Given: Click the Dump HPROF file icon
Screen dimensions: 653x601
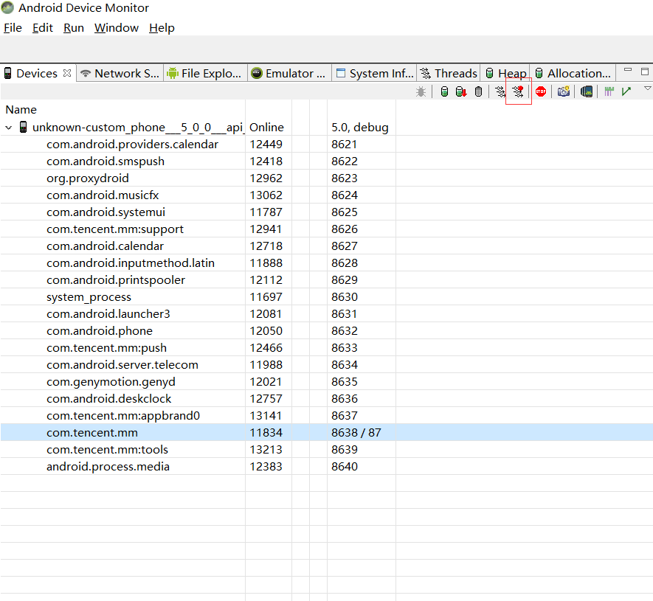Looking at the screenshot, I should (461, 91).
